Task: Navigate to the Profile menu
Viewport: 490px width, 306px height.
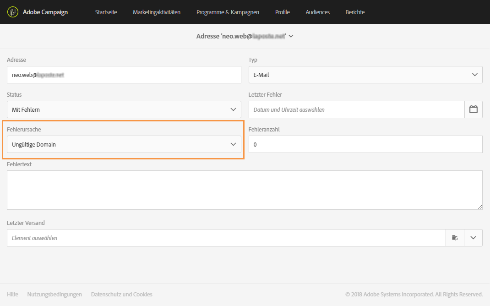Action: pyautogui.click(x=283, y=12)
